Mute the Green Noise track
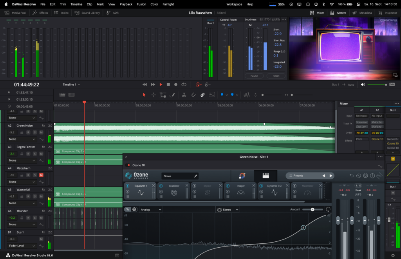401x259 pixels. point(41,132)
